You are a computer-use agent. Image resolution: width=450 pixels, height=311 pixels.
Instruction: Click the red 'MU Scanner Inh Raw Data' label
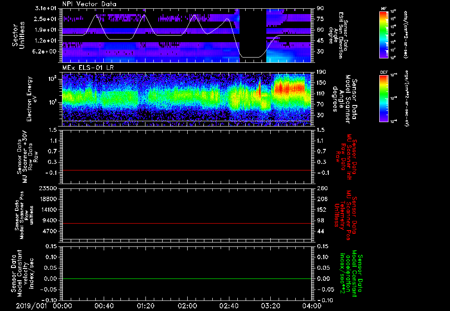[x=346, y=157]
